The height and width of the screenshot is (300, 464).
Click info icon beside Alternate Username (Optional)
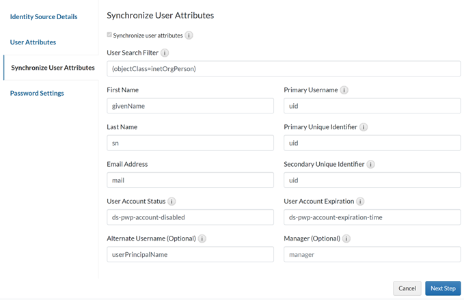tap(202, 238)
